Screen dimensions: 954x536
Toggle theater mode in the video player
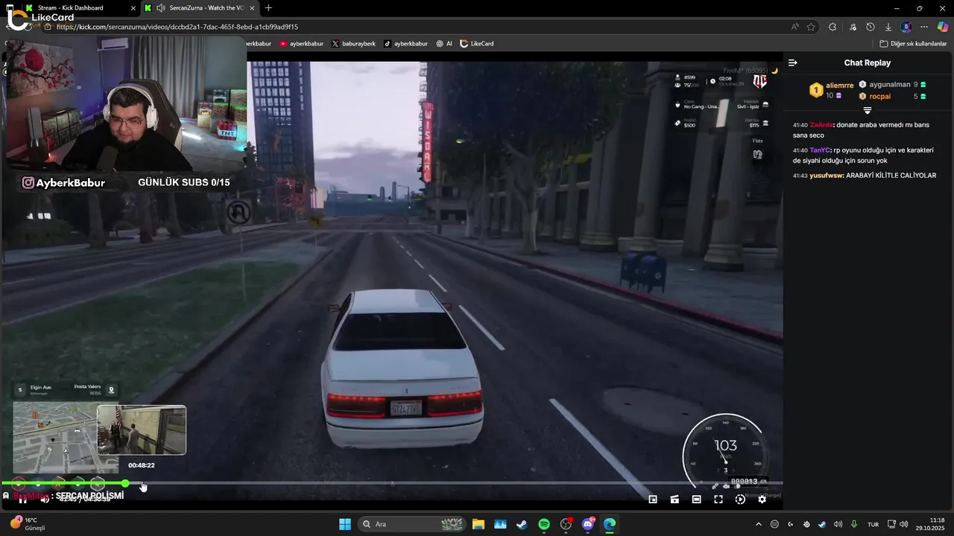pyautogui.click(x=696, y=500)
